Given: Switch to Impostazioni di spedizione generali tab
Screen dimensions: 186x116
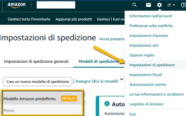Looking at the screenshot, I should (36, 61).
